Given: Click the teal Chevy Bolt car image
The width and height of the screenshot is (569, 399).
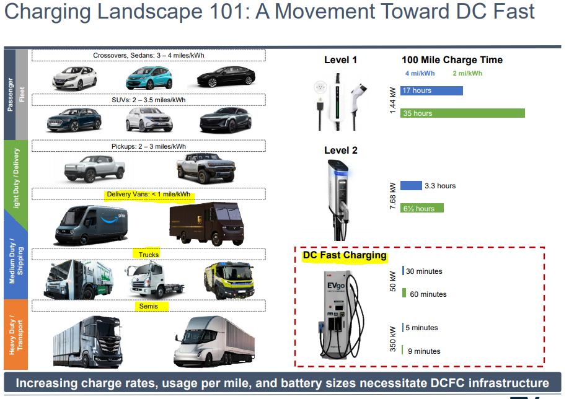Looking at the screenshot, I should point(149,77).
